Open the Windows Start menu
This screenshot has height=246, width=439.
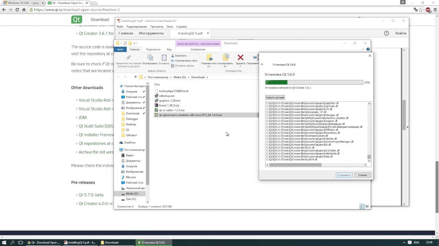click(x=4, y=242)
